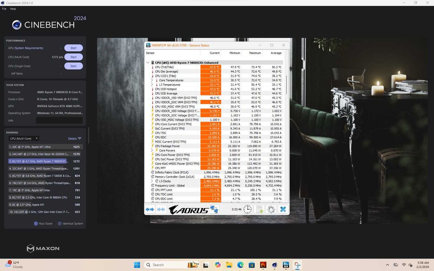Image resolution: width=434 pixels, height=271 pixels.
Task: Open the Help menu in Cinebench
Action: click(13, 9)
